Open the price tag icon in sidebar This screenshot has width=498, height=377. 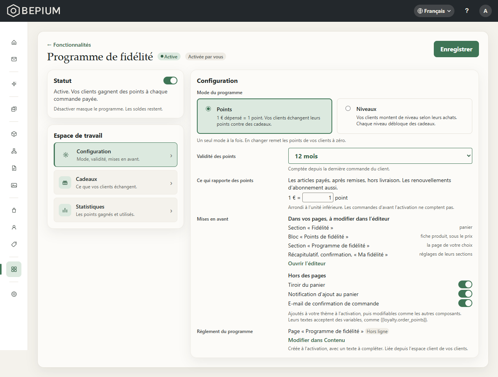[14, 244]
